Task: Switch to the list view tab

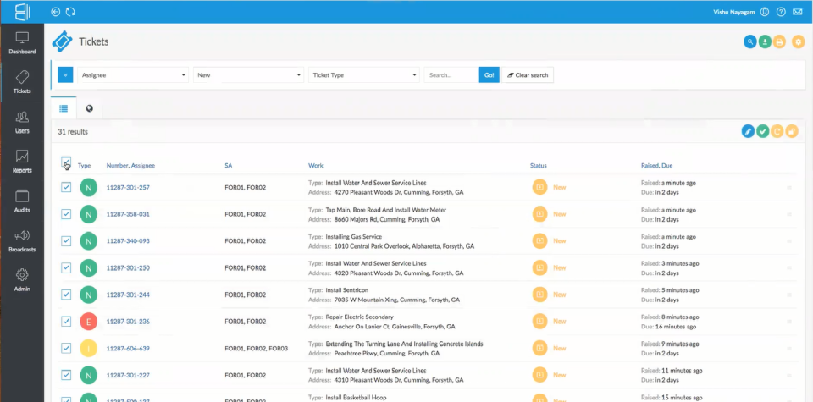Action: (64, 108)
